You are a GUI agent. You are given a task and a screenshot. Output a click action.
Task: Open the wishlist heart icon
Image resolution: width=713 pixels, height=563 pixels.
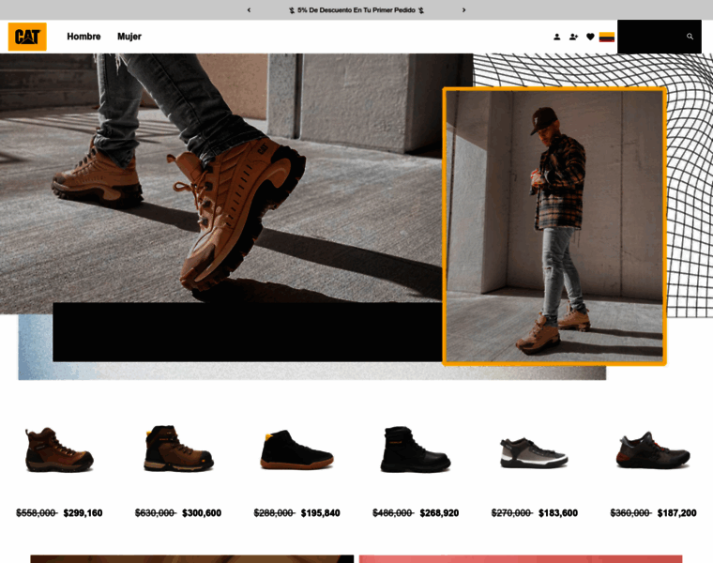click(590, 37)
